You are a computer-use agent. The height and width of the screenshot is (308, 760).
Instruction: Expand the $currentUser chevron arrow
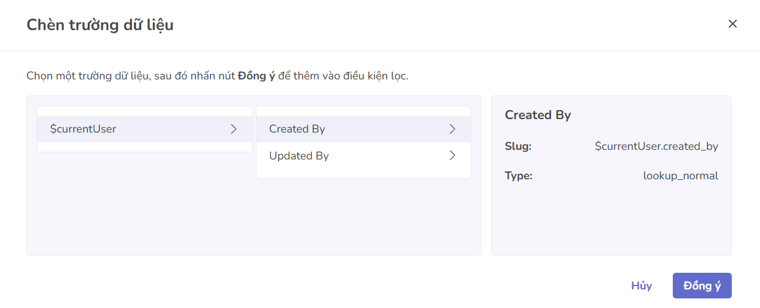(233, 129)
